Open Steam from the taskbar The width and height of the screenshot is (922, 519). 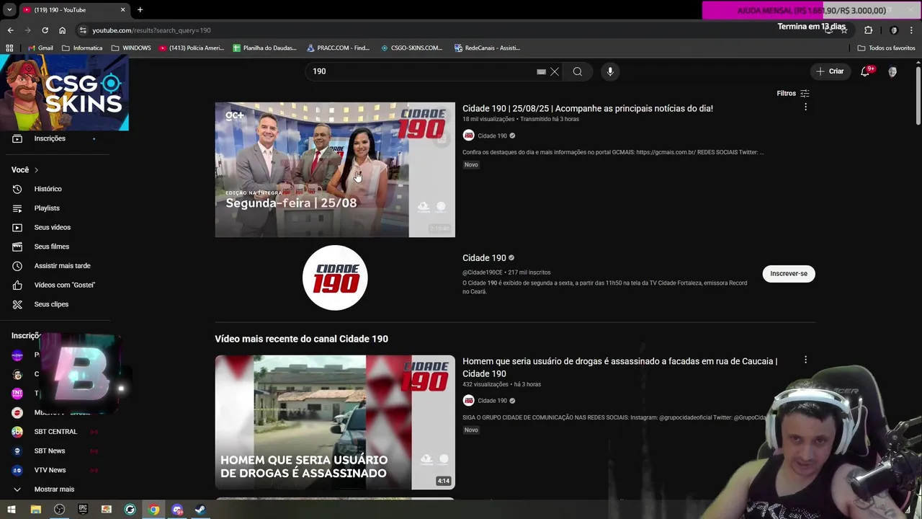(200, 510)
